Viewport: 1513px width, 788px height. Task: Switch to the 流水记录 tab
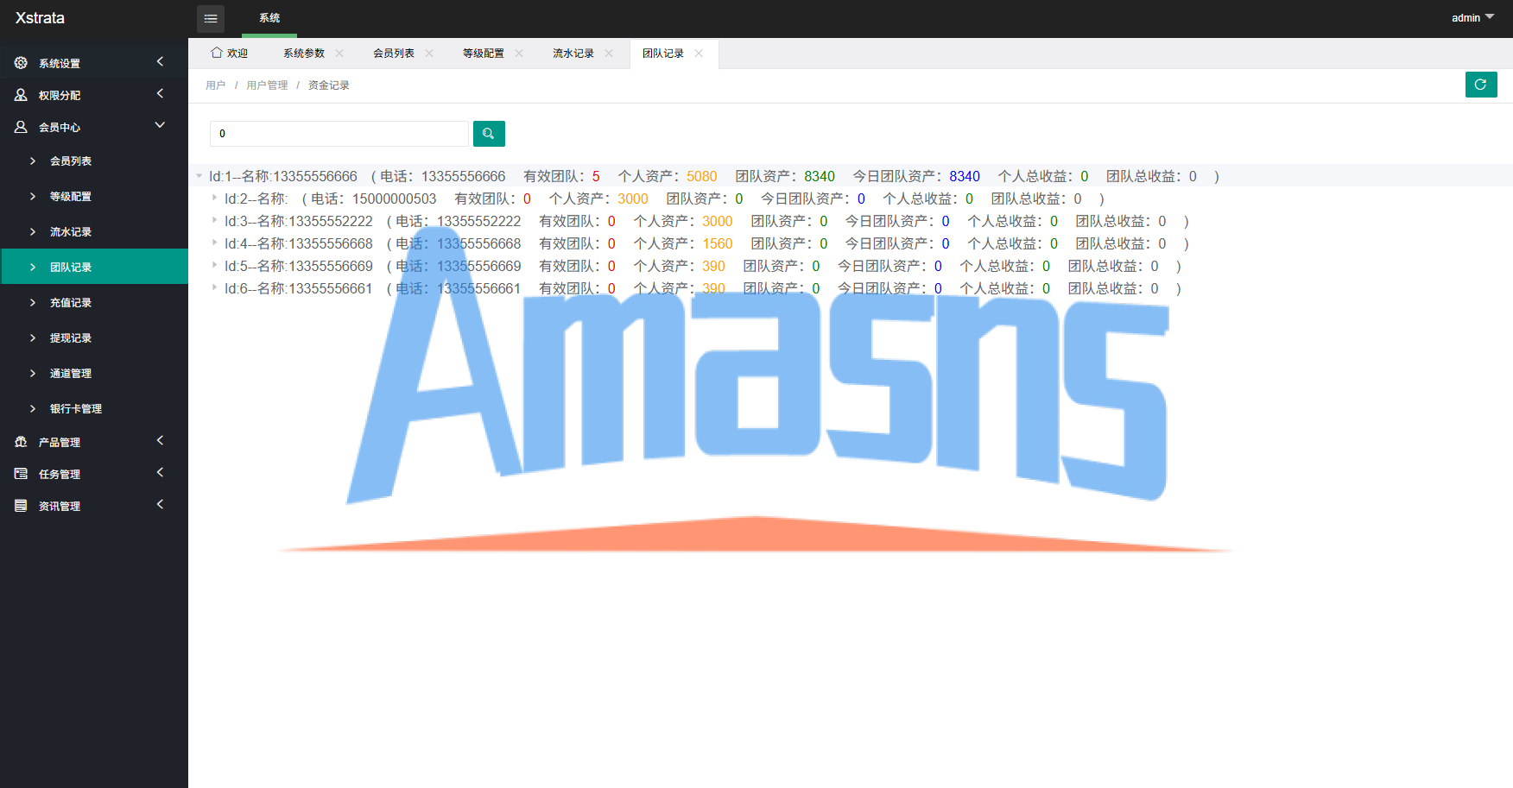tap(573, 54)
